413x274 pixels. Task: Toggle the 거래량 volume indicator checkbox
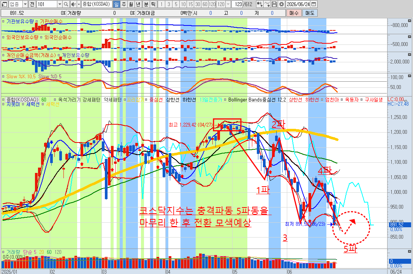pos(3,252)
